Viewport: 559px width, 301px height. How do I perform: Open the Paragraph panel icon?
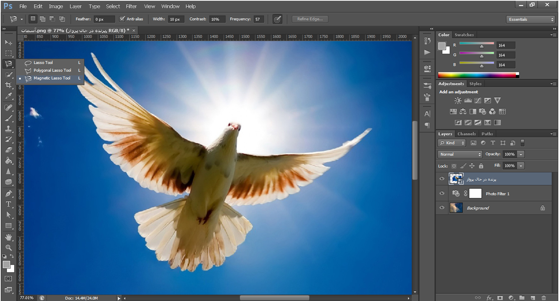tap(427, 125)
